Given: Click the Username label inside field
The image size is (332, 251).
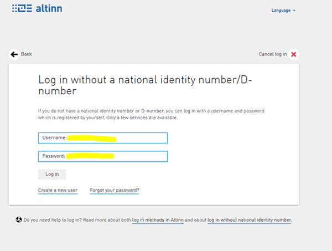Looking at the screenshot, I should point(54,137).
